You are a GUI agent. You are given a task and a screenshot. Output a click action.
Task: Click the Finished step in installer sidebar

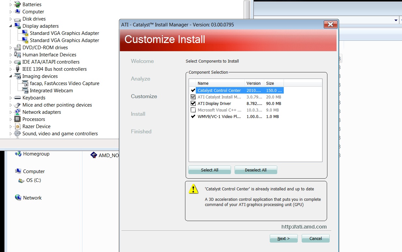pos(141,132)
